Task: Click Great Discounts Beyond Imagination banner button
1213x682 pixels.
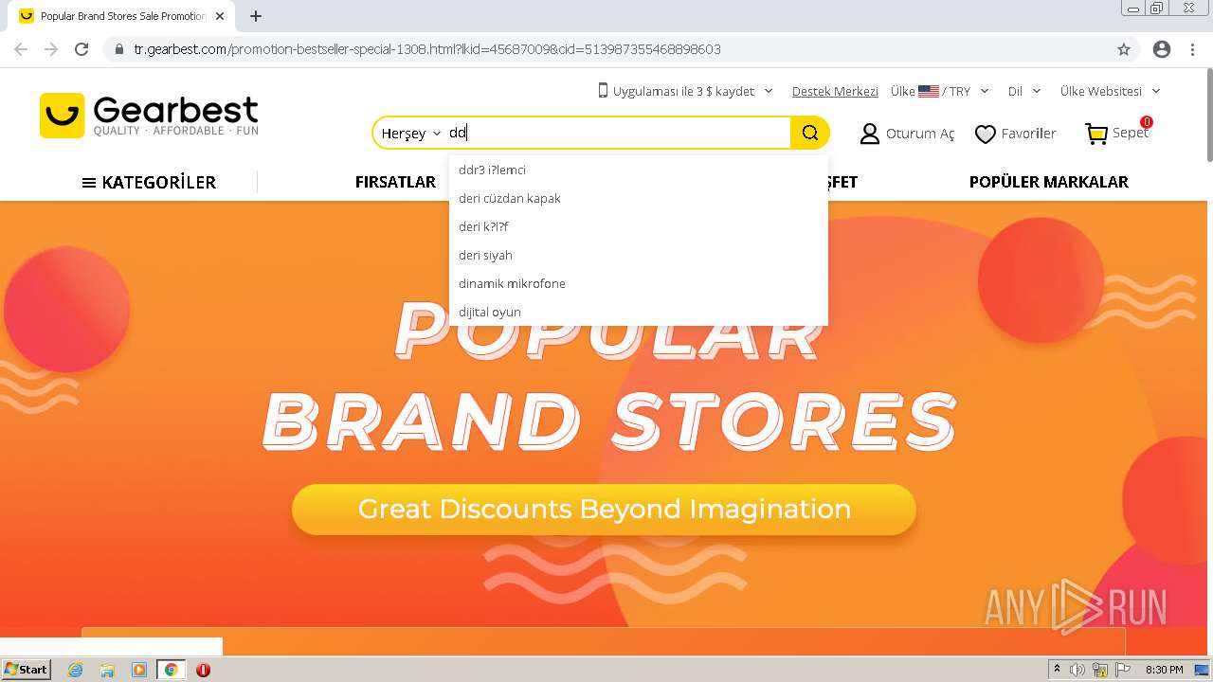Action: (x=604, y=510)
